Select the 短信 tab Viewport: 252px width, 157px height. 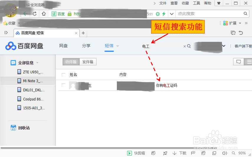tap(109, 46)
